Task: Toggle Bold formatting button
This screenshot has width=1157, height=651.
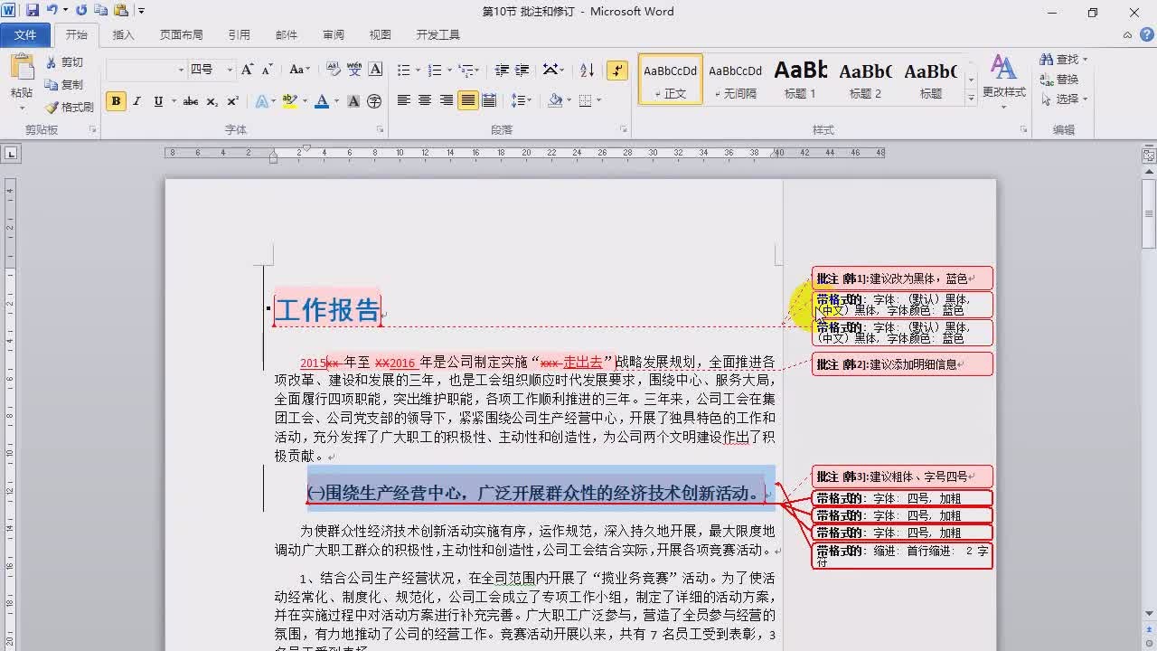Action: (x=116, y=101)
